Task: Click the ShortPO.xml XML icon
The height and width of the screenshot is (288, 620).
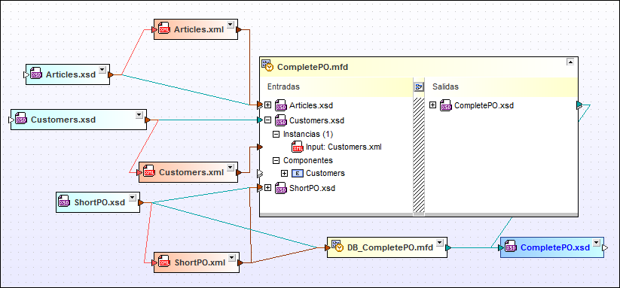Action: 164,262
